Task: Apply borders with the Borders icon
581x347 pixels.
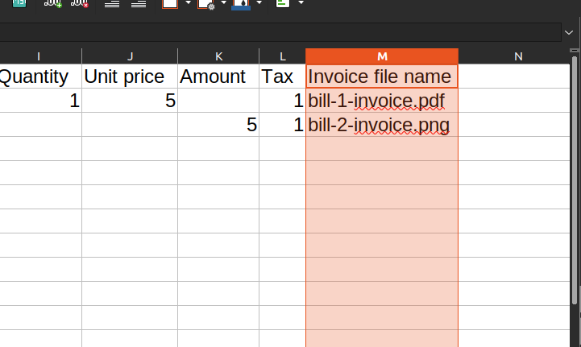Action: 170,3
